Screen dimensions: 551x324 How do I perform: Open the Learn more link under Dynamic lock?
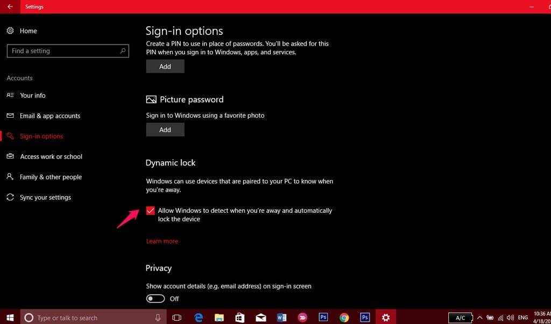pyautogui.click(x=162, y=241)
